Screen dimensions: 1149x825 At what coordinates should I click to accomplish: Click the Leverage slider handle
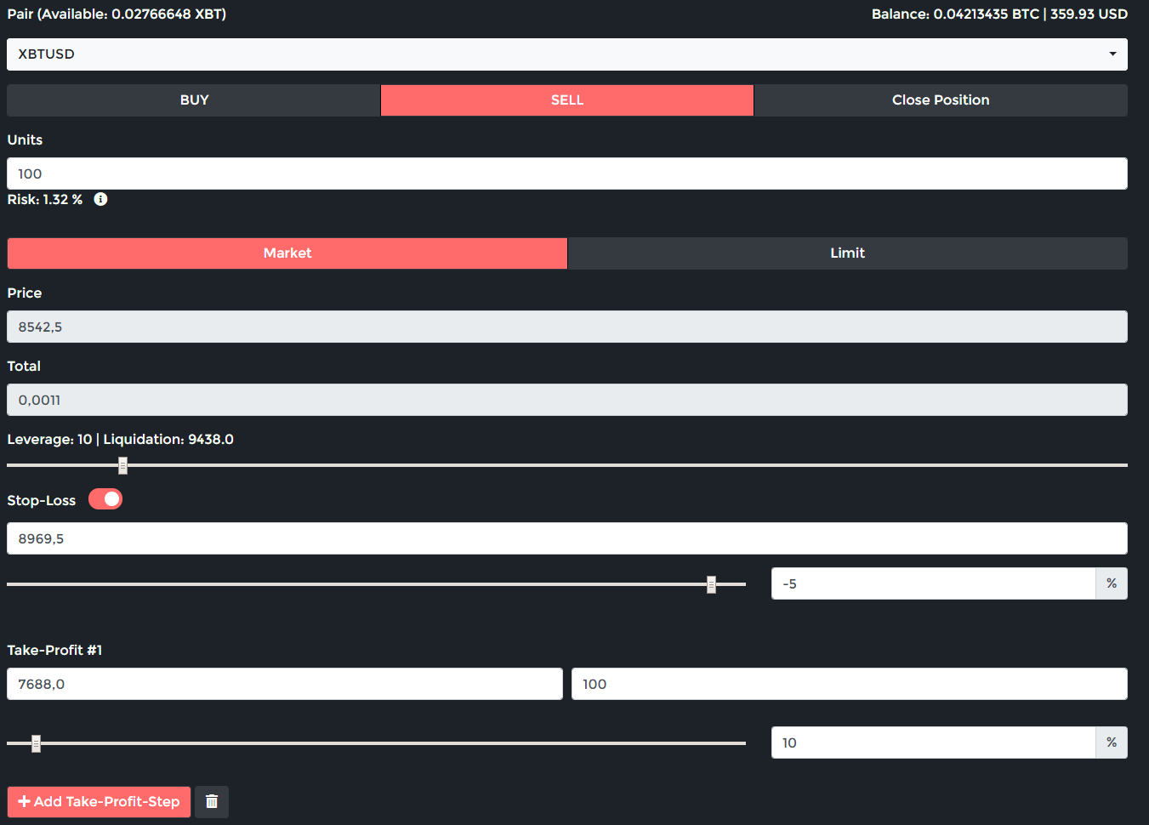[123, 465]
